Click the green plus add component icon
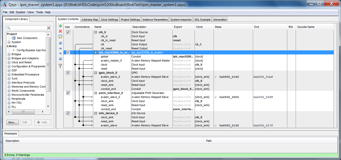The height and width of the screenshot is (160, 341). pos(60,26)
